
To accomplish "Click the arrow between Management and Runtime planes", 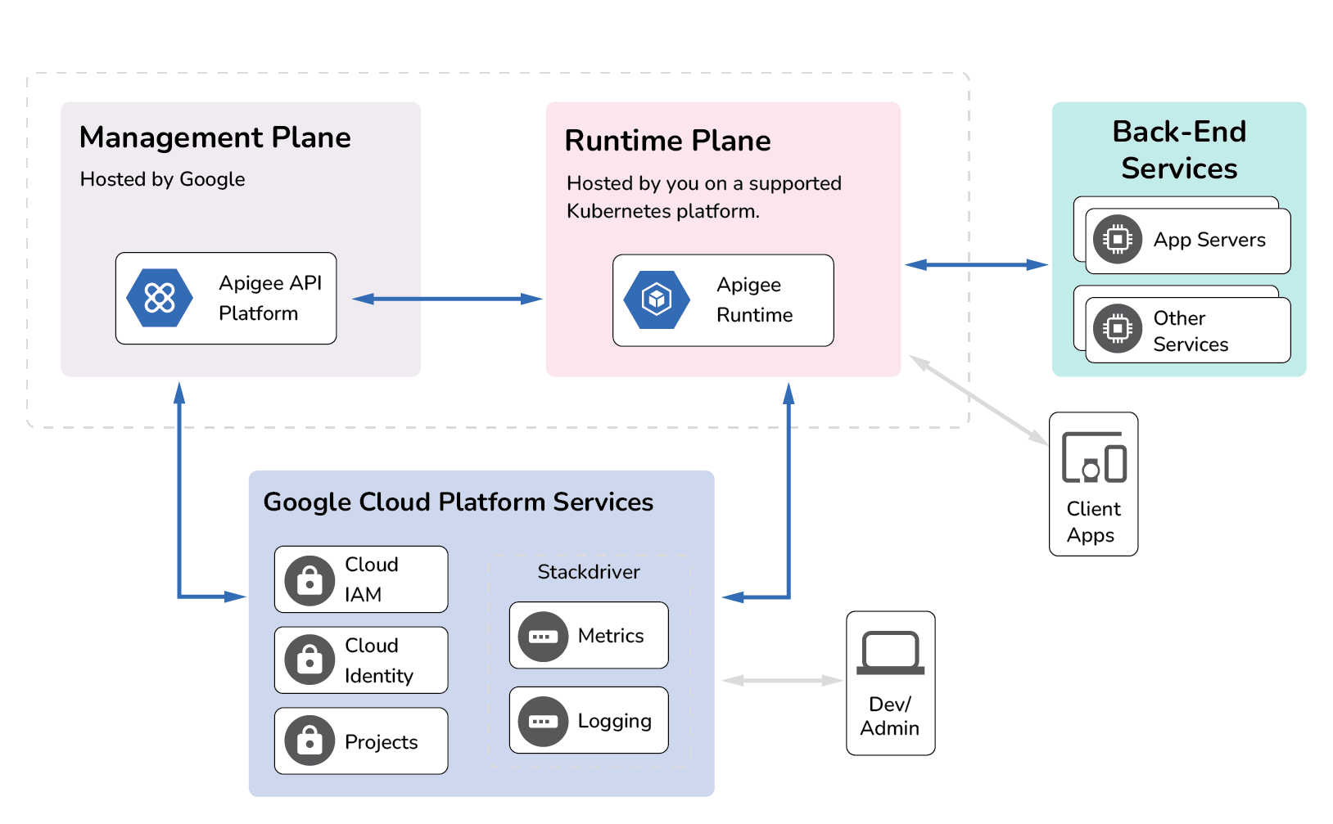I will pos(447,299).
